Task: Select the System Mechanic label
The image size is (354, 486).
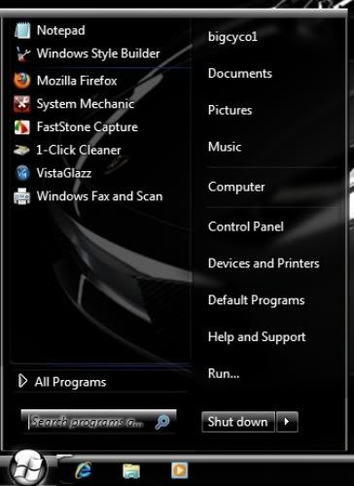Action: [x=86, y=104]
